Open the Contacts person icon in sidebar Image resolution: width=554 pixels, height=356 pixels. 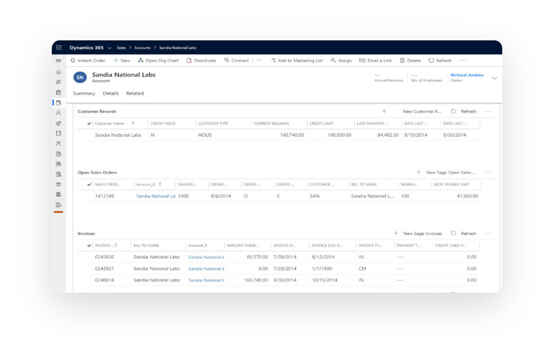point(59,113)
